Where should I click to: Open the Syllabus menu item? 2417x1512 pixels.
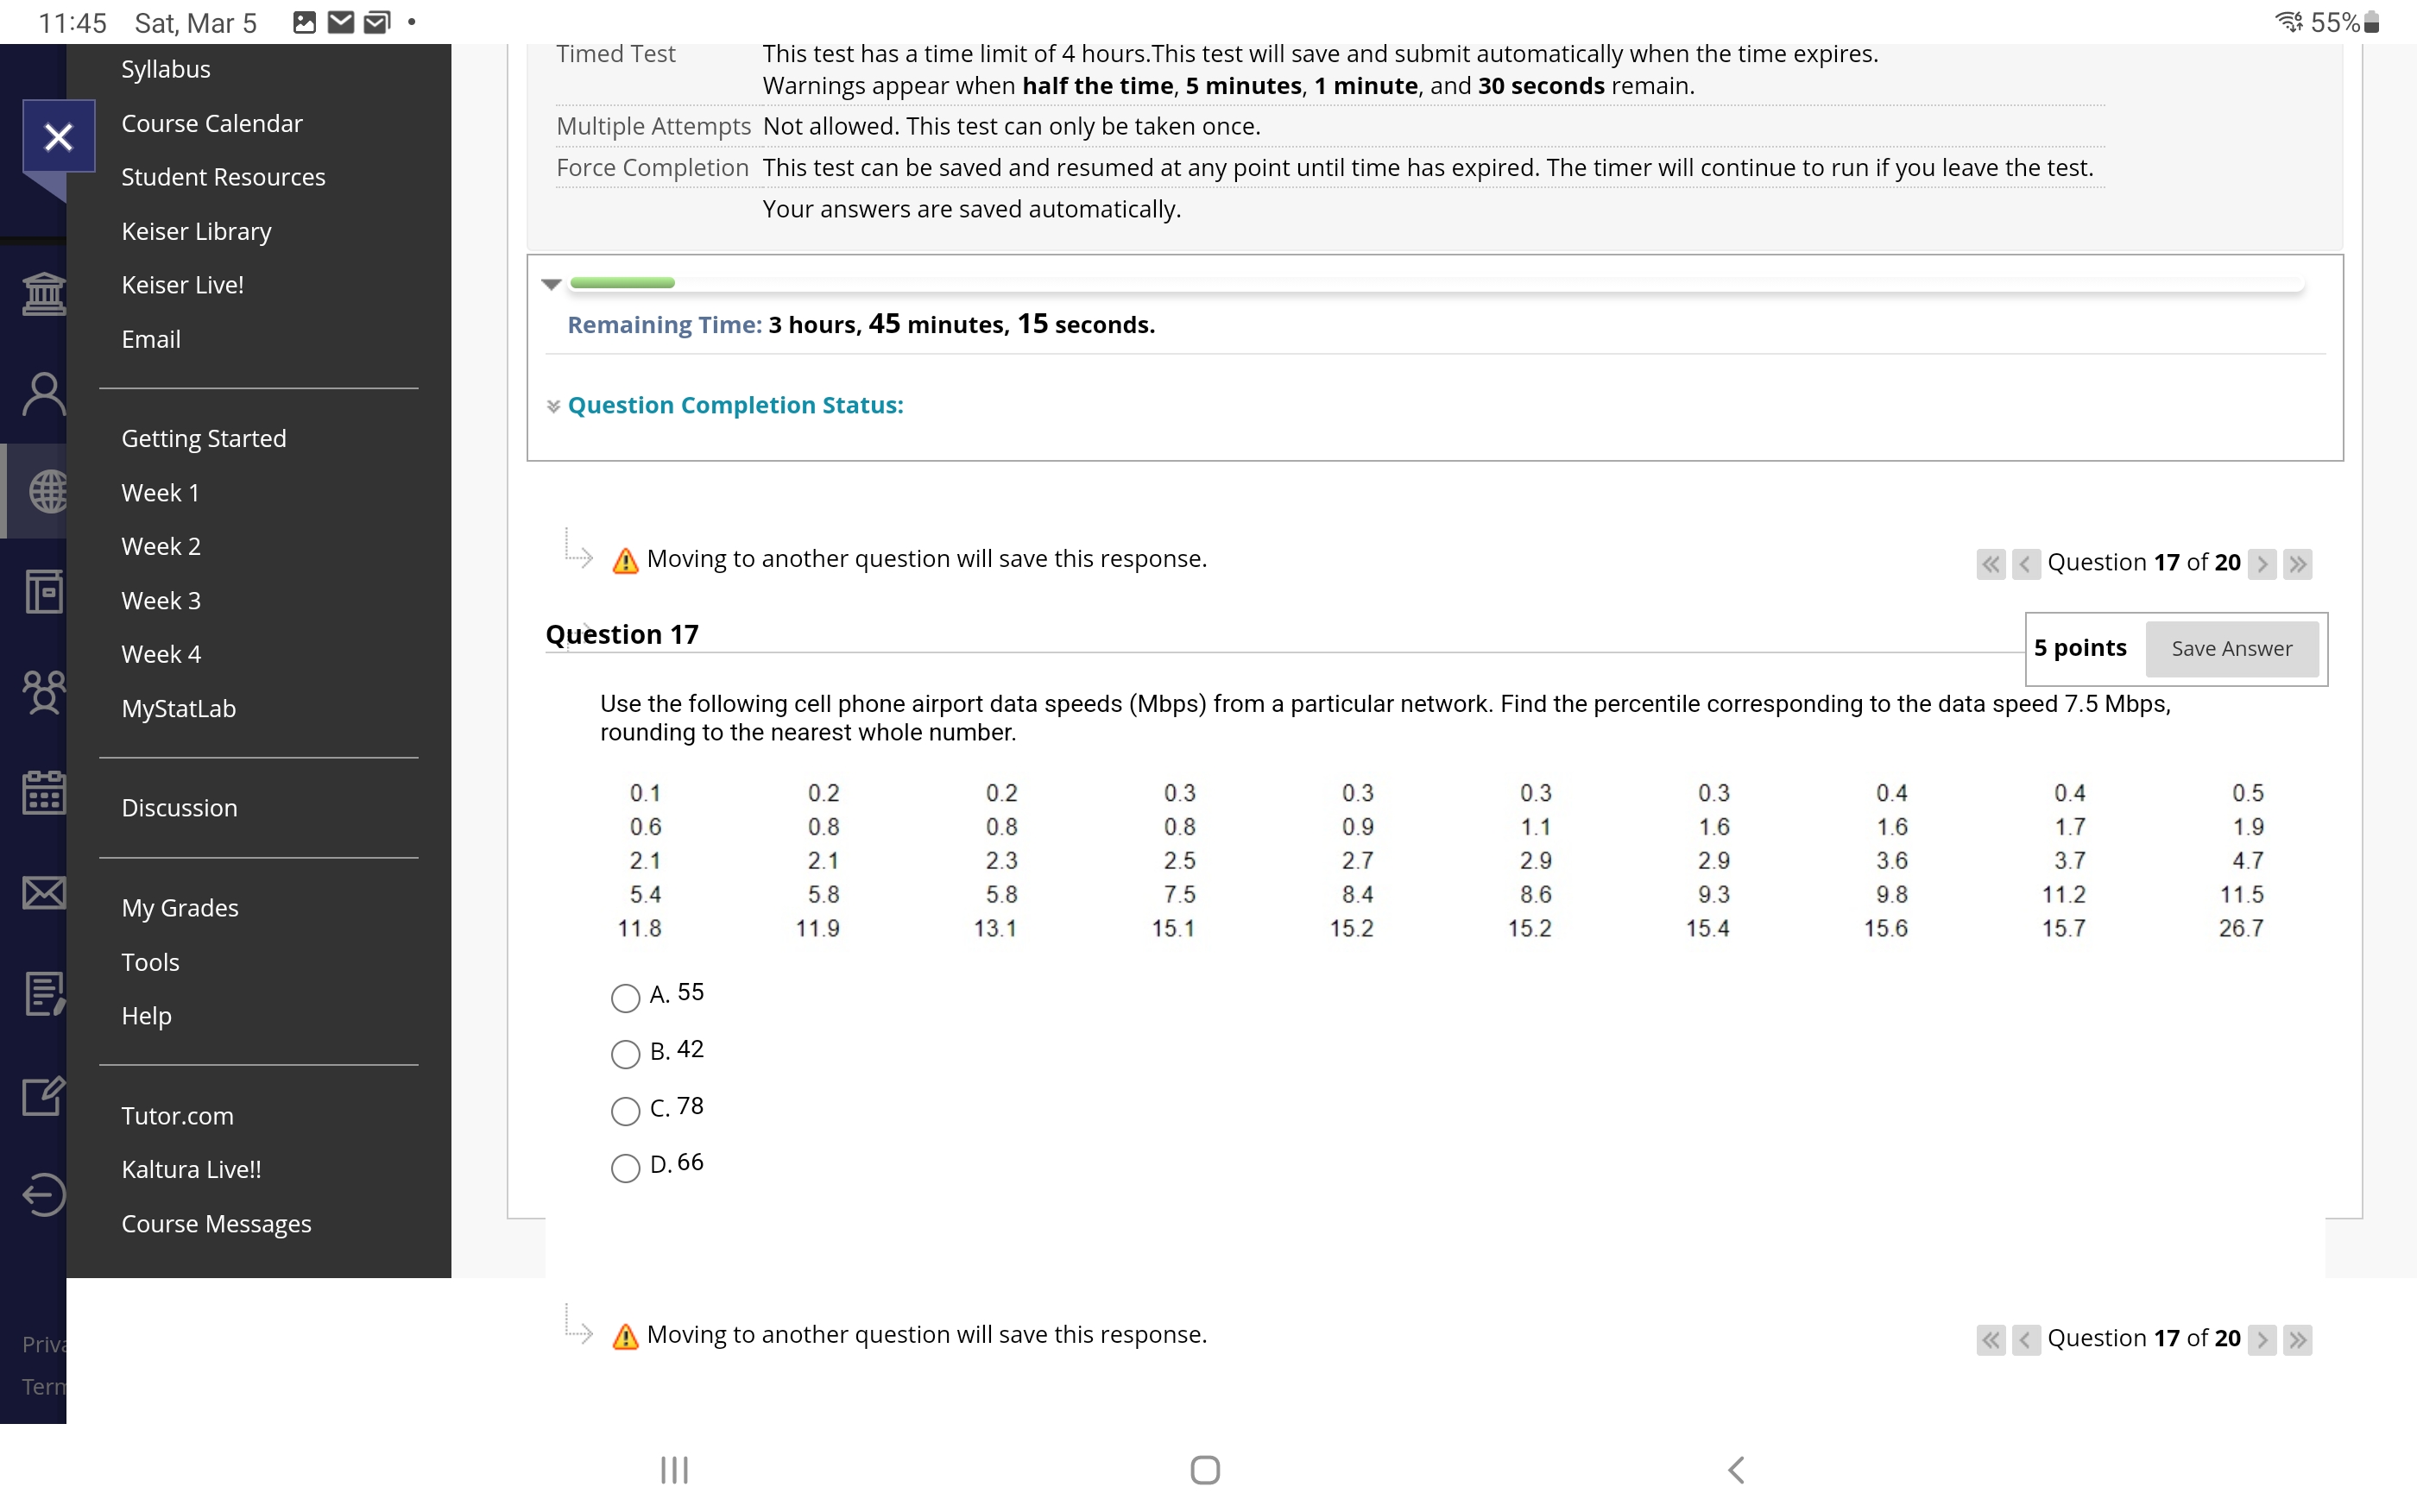pyautogui.click(x=166, y=69)
